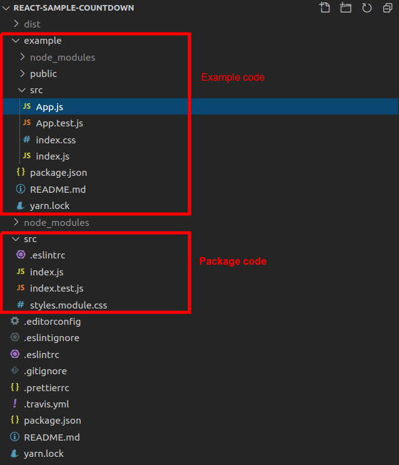Click the yarn icon of root yarn.lock

click(x=15, y=453)
